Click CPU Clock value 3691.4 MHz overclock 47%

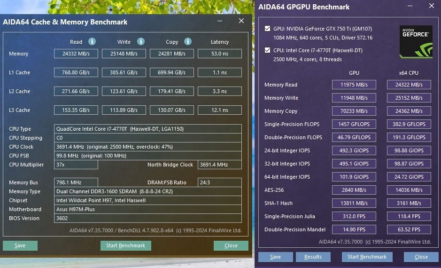click(x=147, y=147)
